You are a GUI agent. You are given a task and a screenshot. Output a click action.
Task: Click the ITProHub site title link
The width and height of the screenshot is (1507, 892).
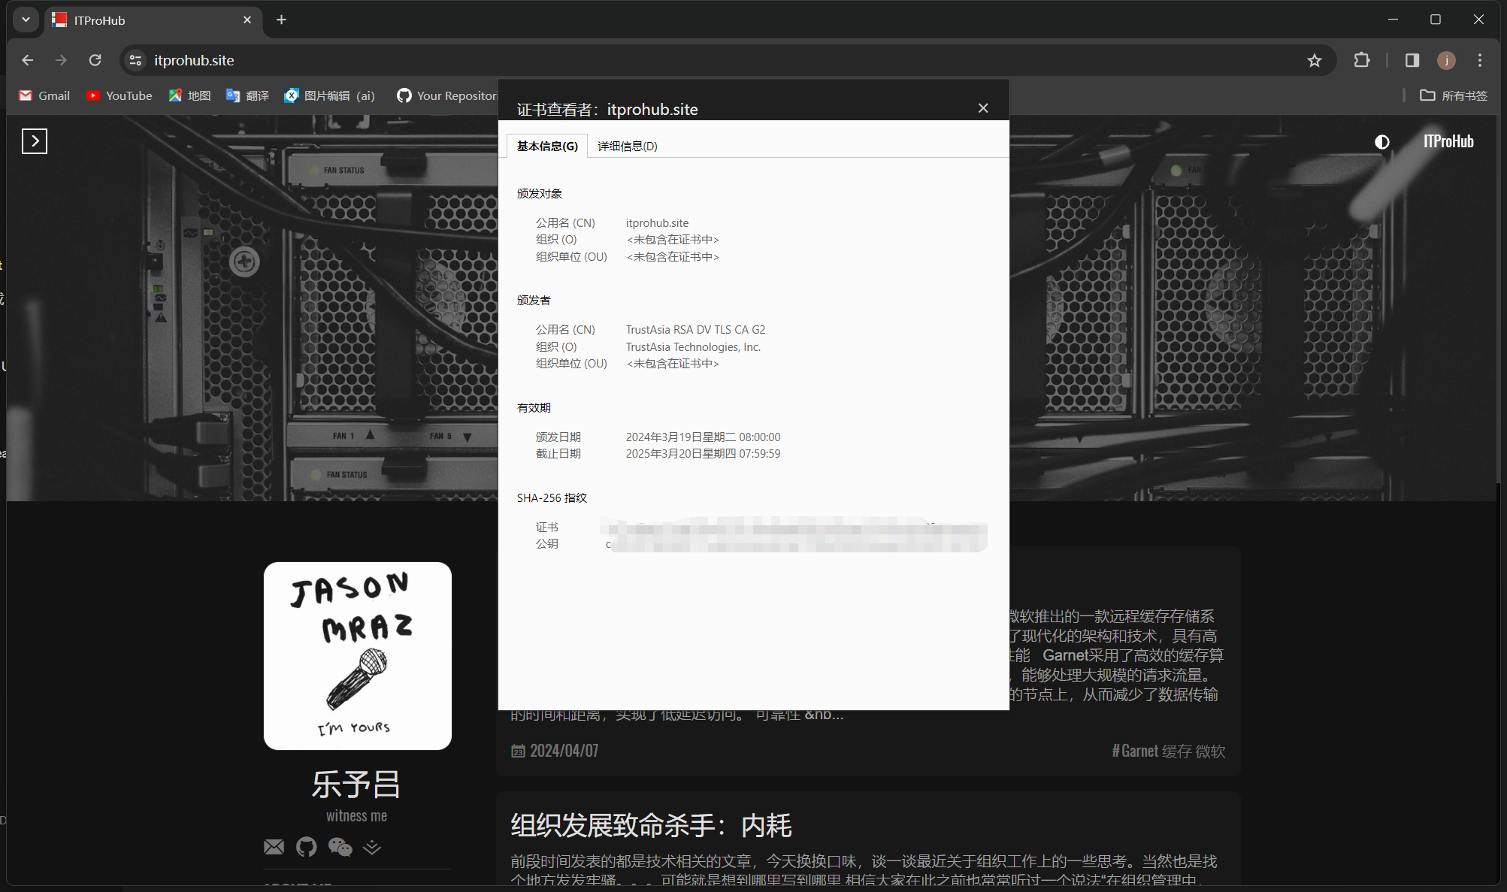[x=1448, y=141]
